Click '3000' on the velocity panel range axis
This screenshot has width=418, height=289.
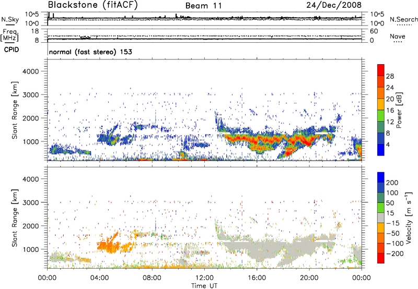tap(31, 202)
